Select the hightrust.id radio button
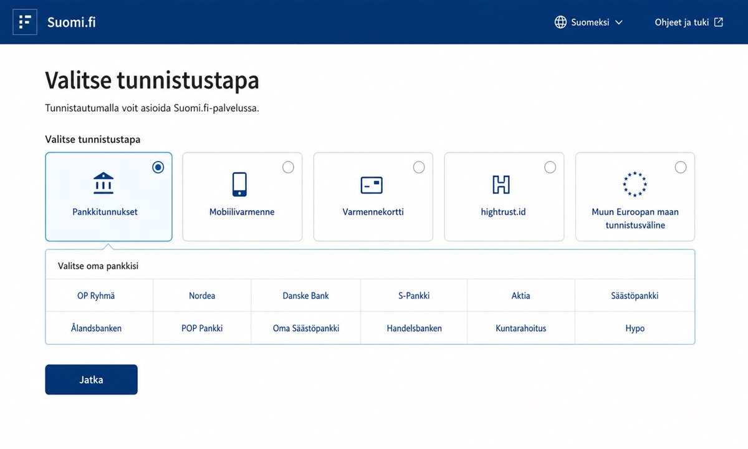 [x=550, y=167]
